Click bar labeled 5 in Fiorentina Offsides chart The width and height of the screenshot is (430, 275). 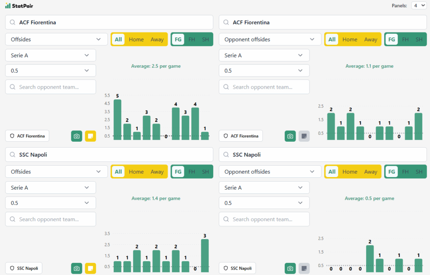pos(118,120)
